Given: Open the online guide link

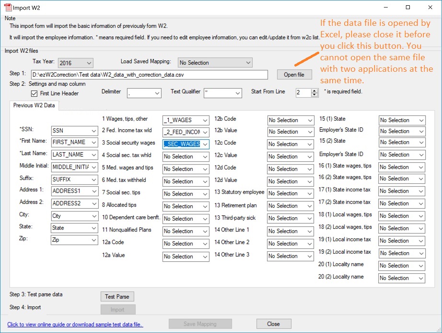Looking at the screenshot, I should coord(73,324).
